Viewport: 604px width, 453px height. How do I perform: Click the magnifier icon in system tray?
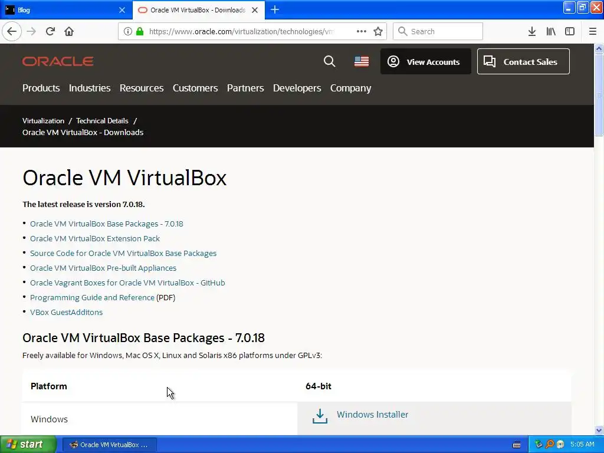tap(549, 444)
